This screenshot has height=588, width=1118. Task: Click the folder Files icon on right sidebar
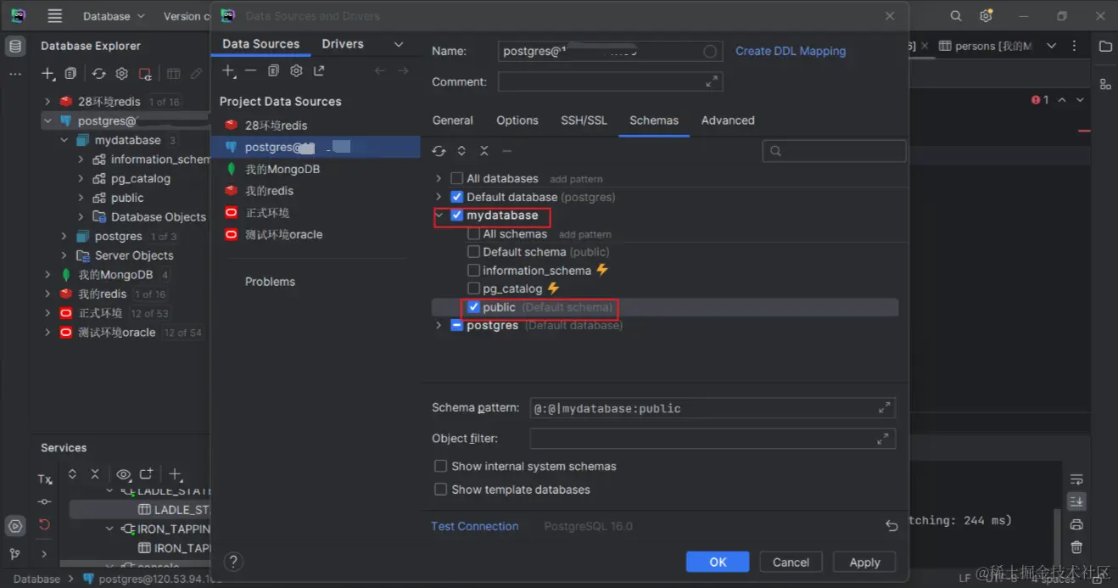(x=1105, y=47)
